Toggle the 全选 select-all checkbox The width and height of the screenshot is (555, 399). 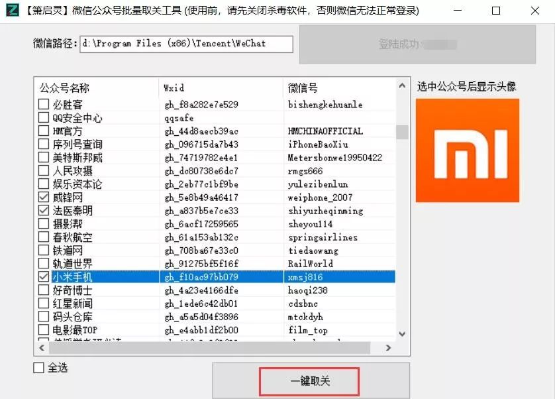38,368
